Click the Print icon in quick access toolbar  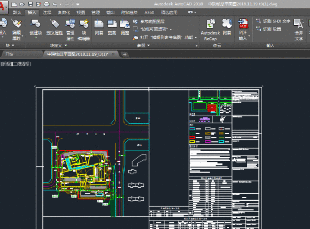[x=47, y=4]
